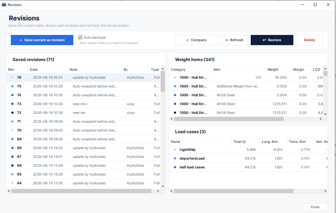Click Save current as revision button

tap(42, 40)
